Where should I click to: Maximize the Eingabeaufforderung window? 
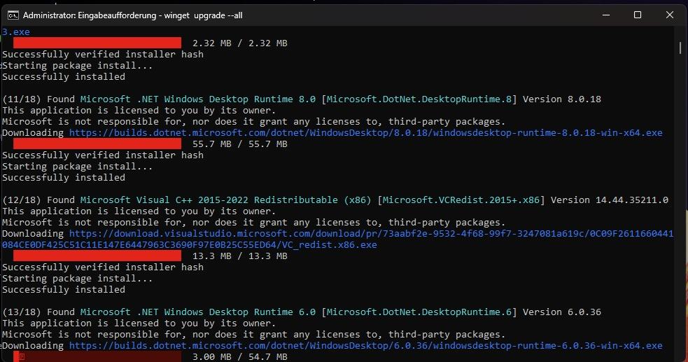tap(638, 15)
